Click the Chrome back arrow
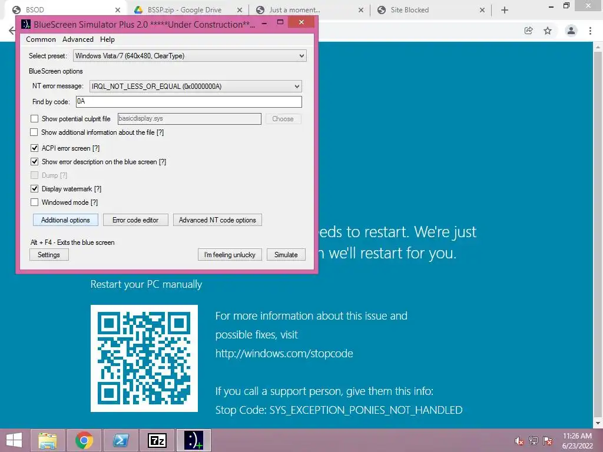The height and width of the screenshot is (452, 603). pyautogui.click(x=12, y=31)
